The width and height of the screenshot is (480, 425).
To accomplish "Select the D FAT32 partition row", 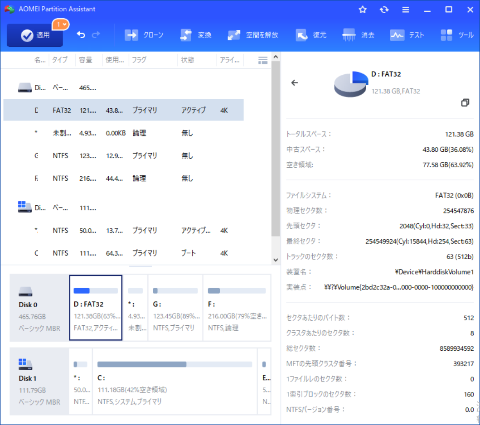I will (x=123, y=110).
